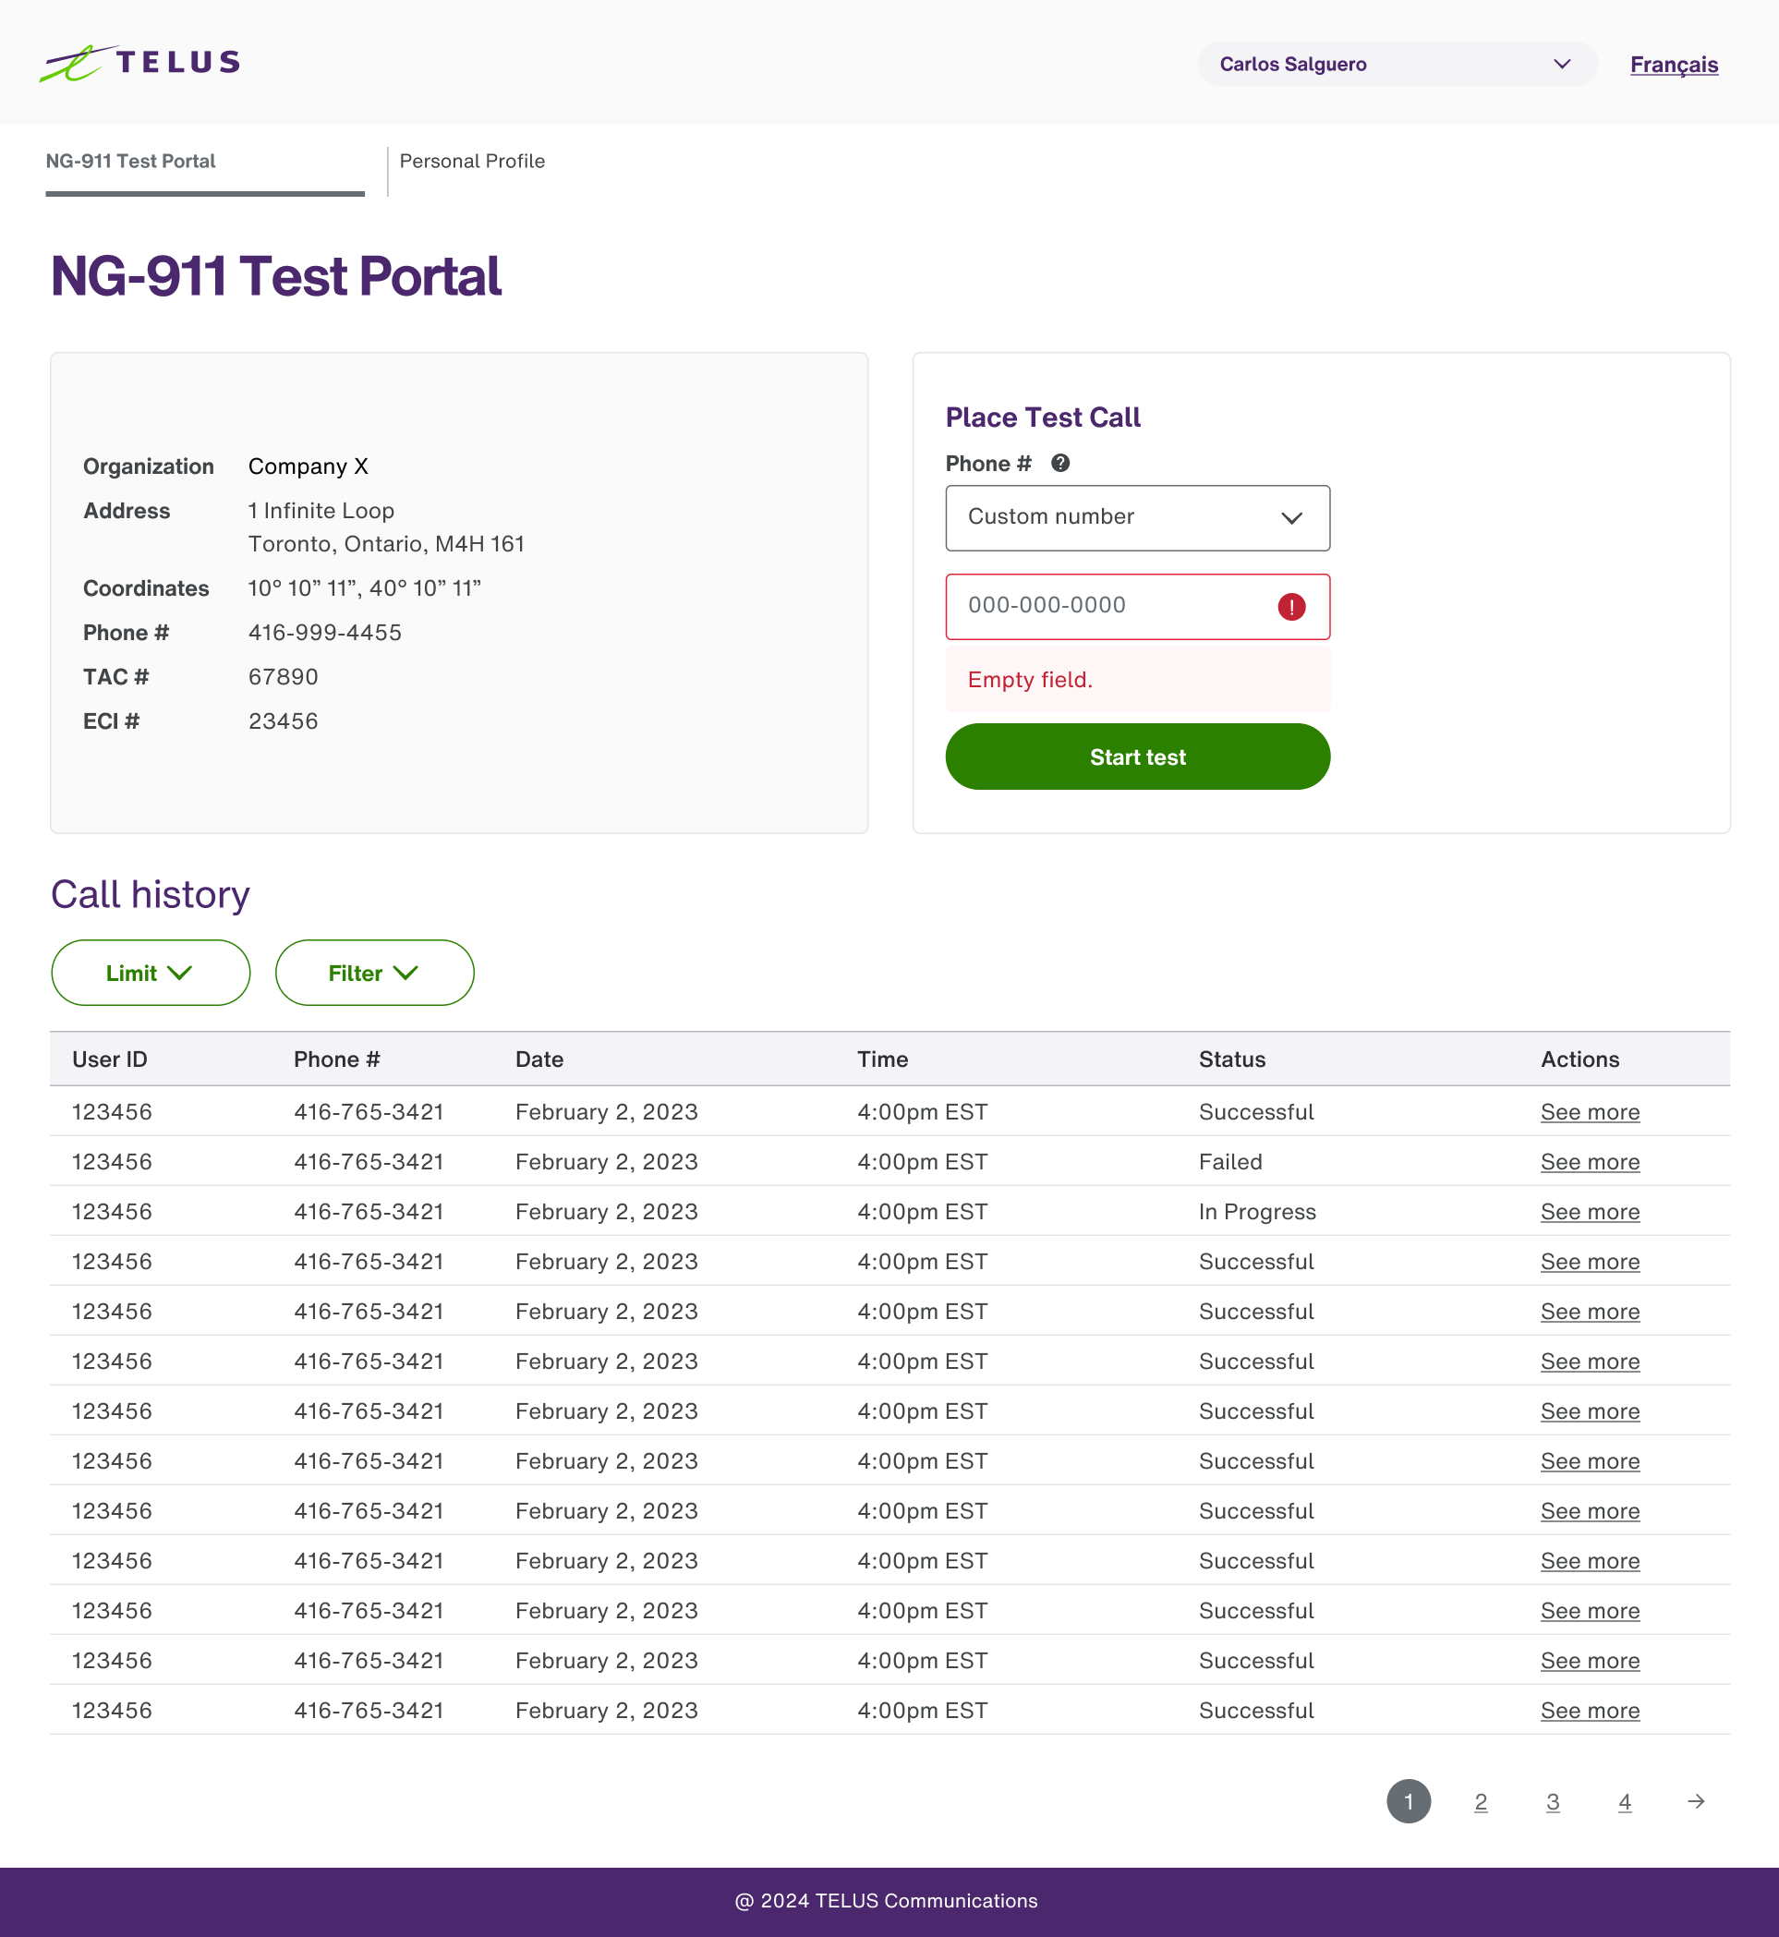
Task: Open the Limit dropdown
Action: pos(151,974)
